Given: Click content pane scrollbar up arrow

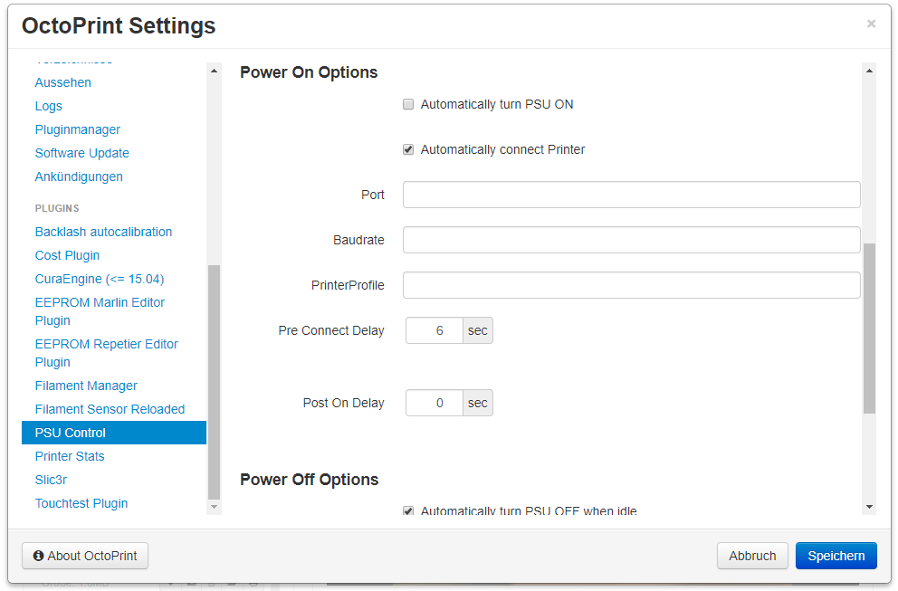Looking at the screenshot, I should pos(869,71).
